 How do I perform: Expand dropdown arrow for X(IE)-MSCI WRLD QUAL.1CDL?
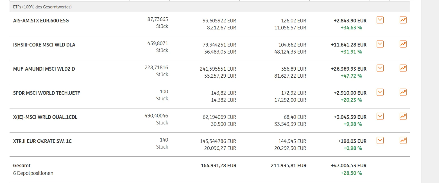tap(380, 116)
